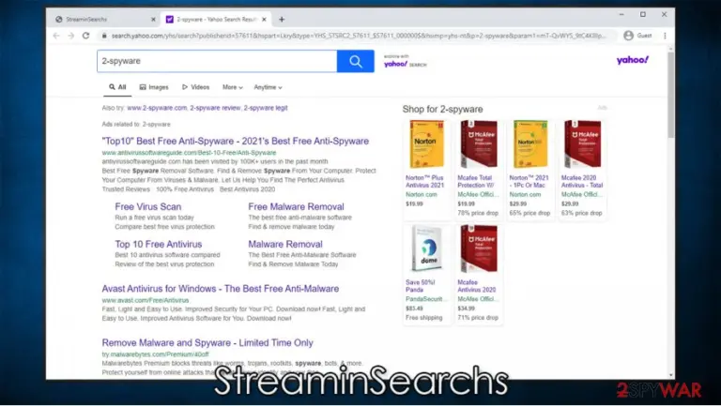
Task: Open the Avast Antivirus for Windows result
Action: point(221,289)
